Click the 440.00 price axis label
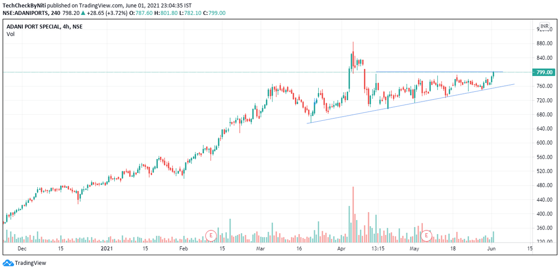The image size is (560, 271). point(544,200)
